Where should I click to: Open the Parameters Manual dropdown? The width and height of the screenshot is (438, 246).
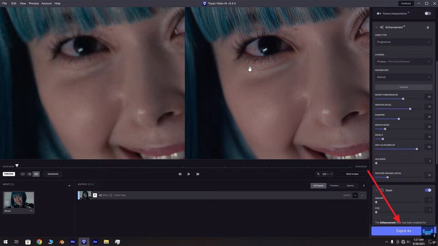click(x=404, y=77)
